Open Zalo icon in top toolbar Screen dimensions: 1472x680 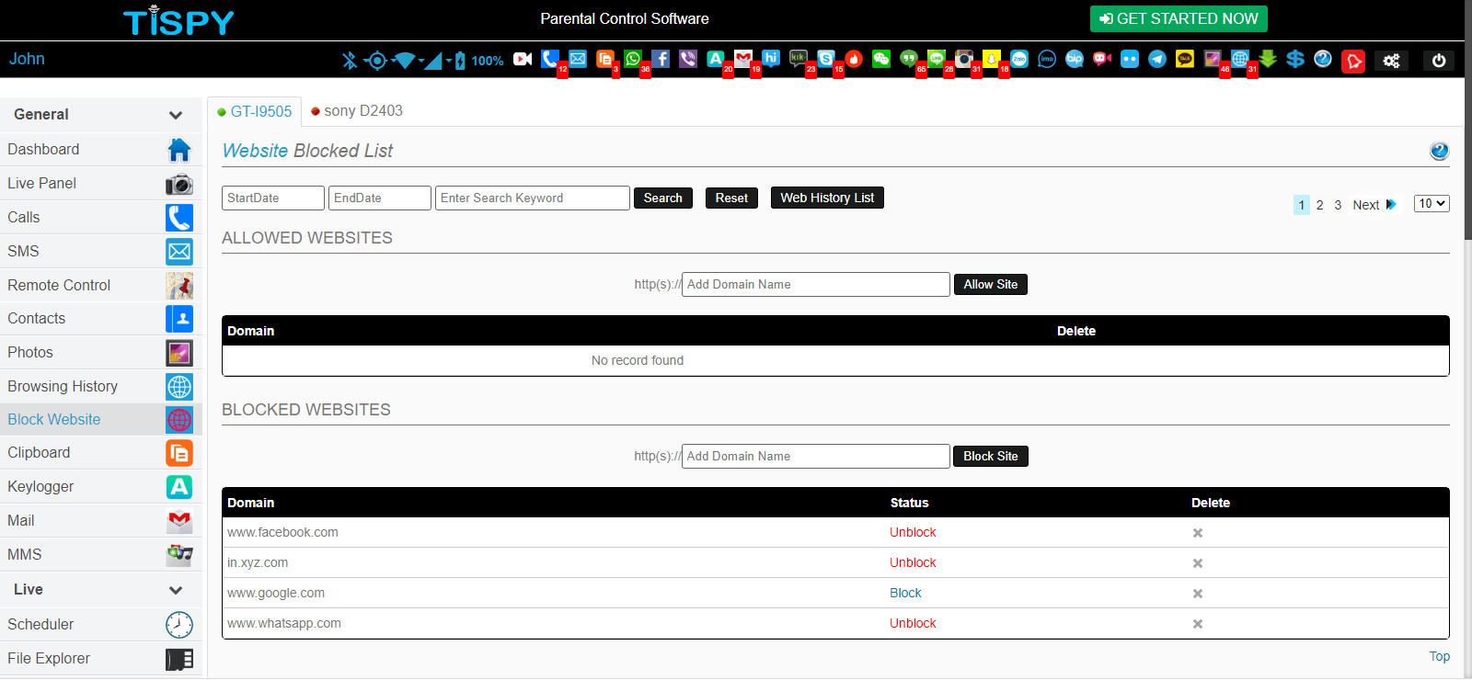point(1019,59)
